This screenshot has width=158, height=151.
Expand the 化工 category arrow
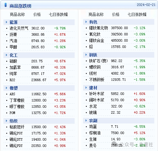7,55
